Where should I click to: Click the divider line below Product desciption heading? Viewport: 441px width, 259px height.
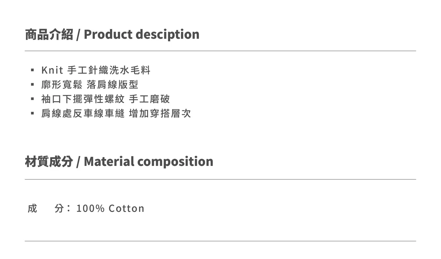pyautogui.click(x=220, y=51)
